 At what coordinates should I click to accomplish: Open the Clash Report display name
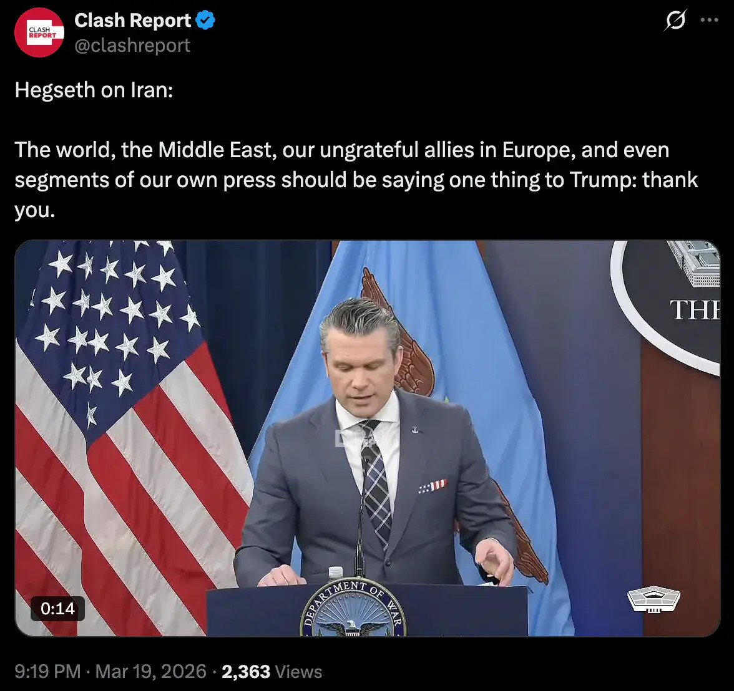(132, 20)
